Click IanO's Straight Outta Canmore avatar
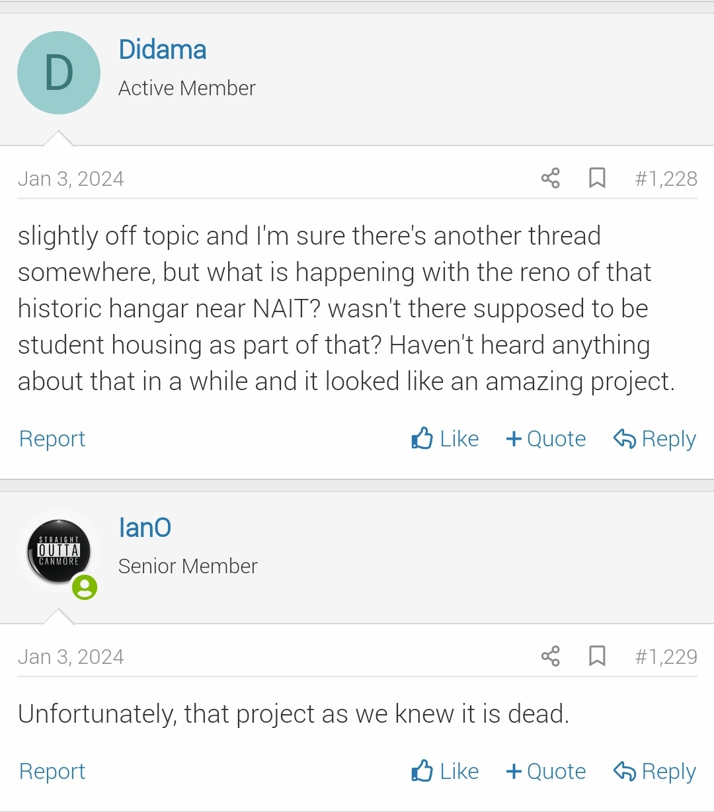 coord(58,551)
